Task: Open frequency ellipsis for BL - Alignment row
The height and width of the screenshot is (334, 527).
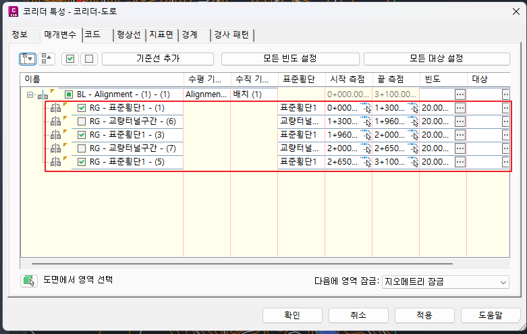Action: pyautogui.click(x=460, y=94)
